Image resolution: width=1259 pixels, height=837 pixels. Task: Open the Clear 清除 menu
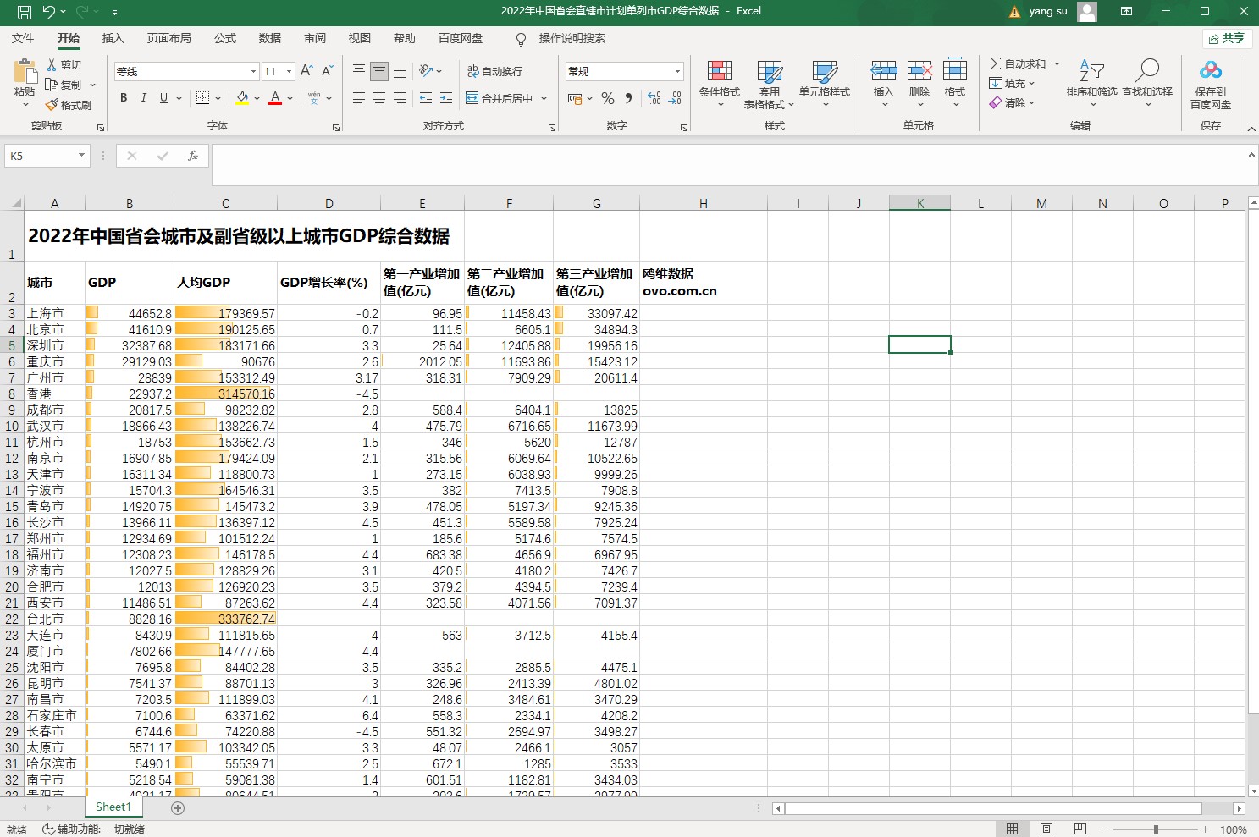(x=1012, y=102)
